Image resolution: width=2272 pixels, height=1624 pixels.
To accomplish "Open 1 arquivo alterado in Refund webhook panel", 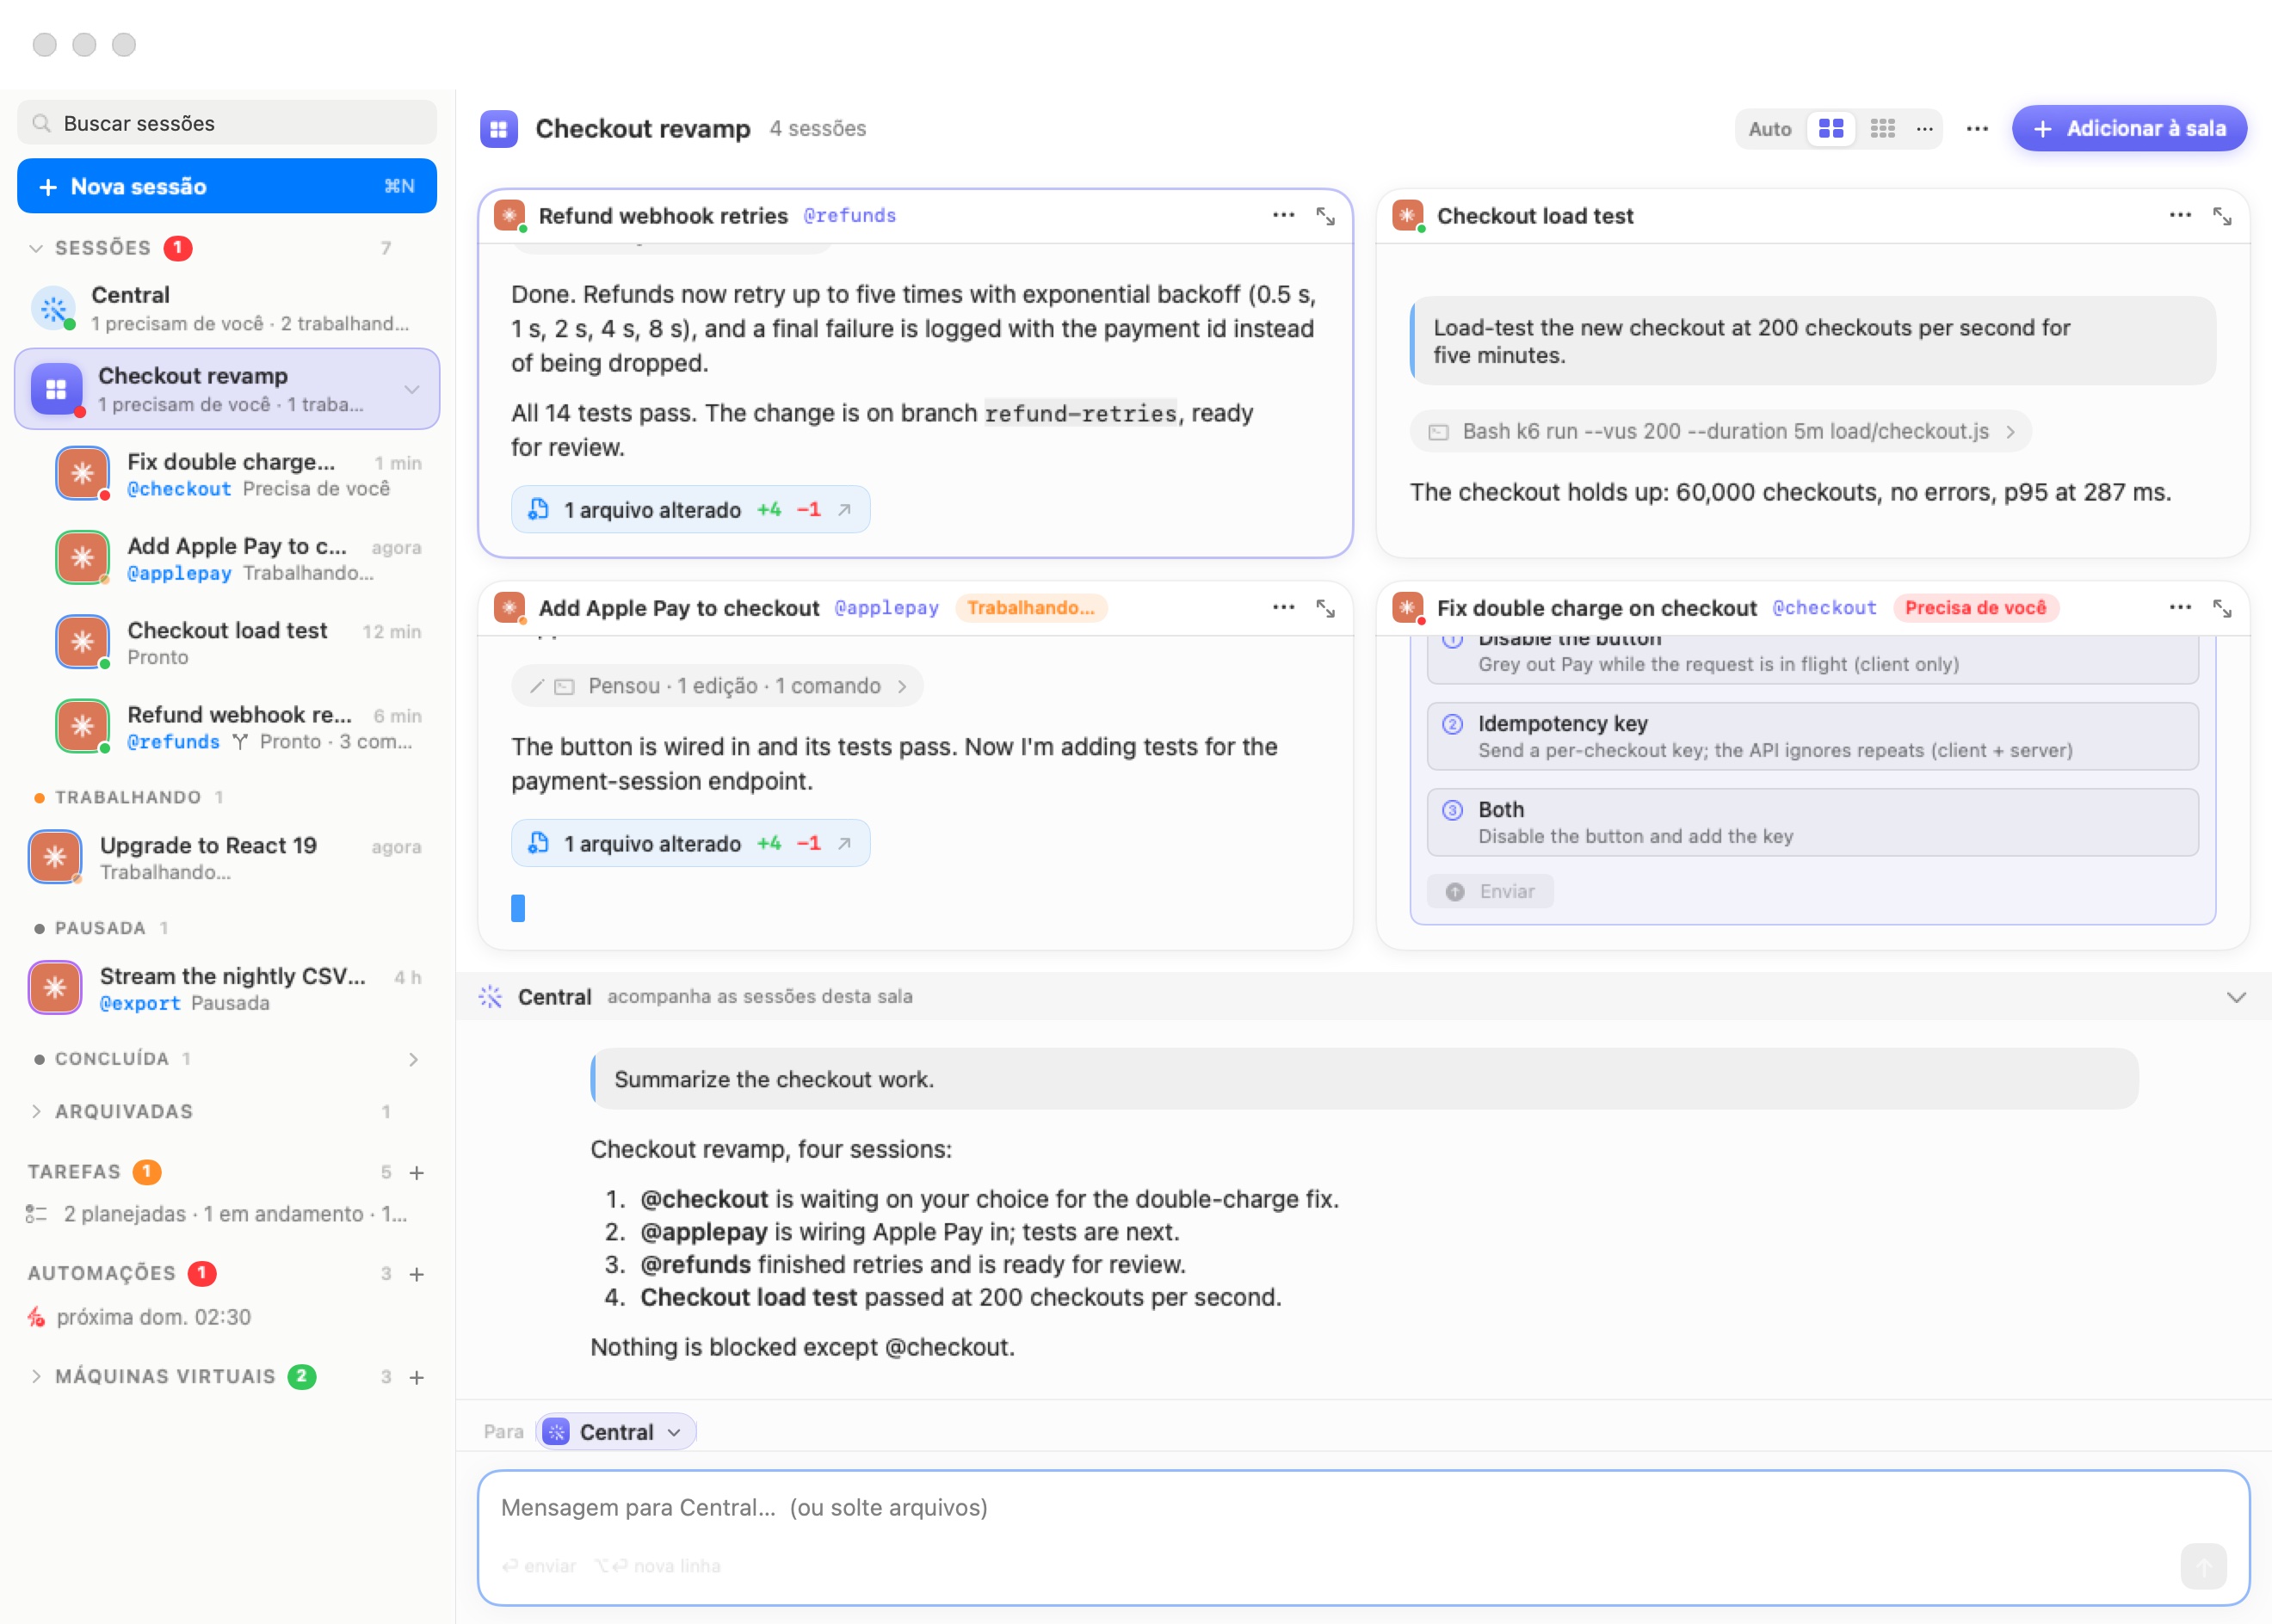I will (x=690, y=510).
